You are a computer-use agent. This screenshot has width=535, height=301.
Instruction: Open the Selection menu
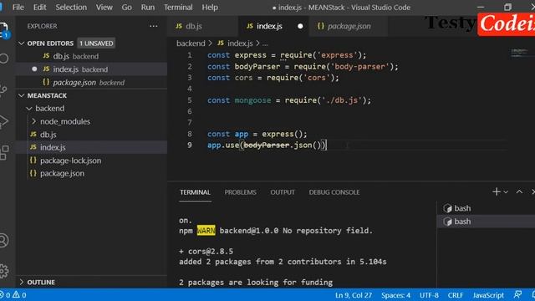[x=71, y=8]
